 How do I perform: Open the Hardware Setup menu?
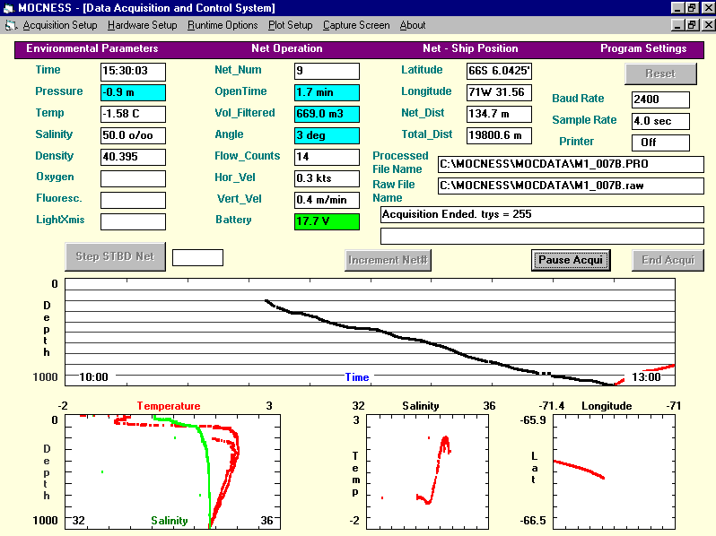click(143, 26)
